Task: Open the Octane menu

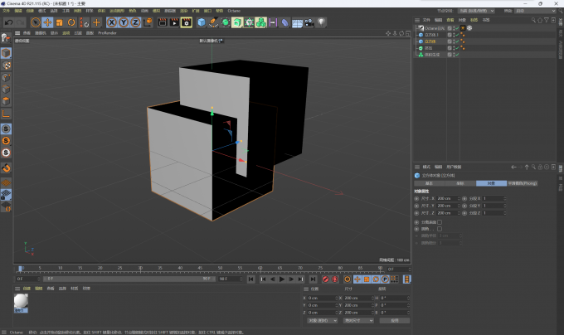Action: [234, 11]
